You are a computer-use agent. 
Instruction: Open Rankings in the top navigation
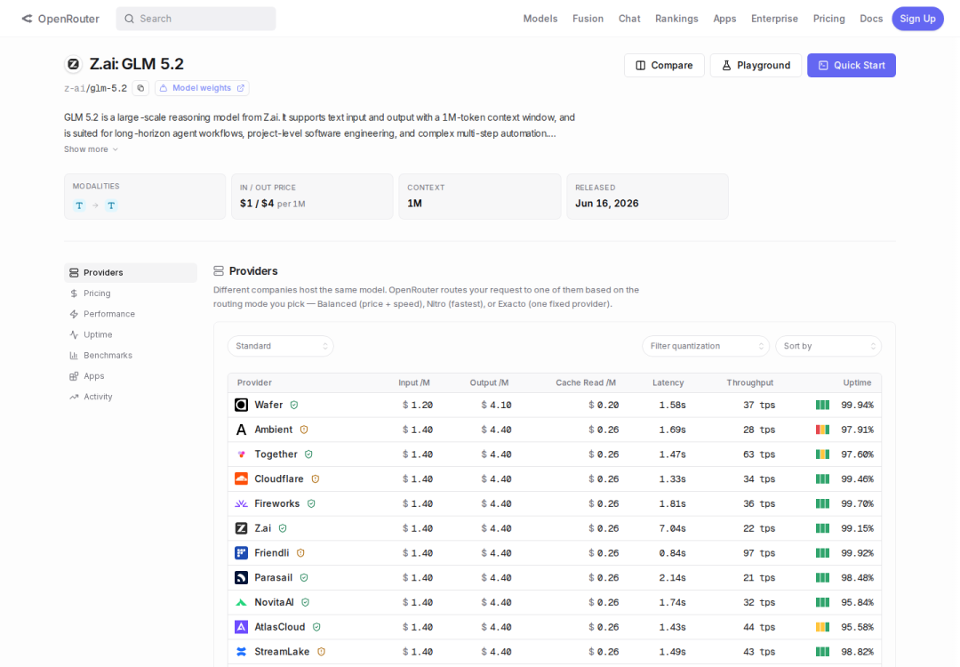(676, 19)
